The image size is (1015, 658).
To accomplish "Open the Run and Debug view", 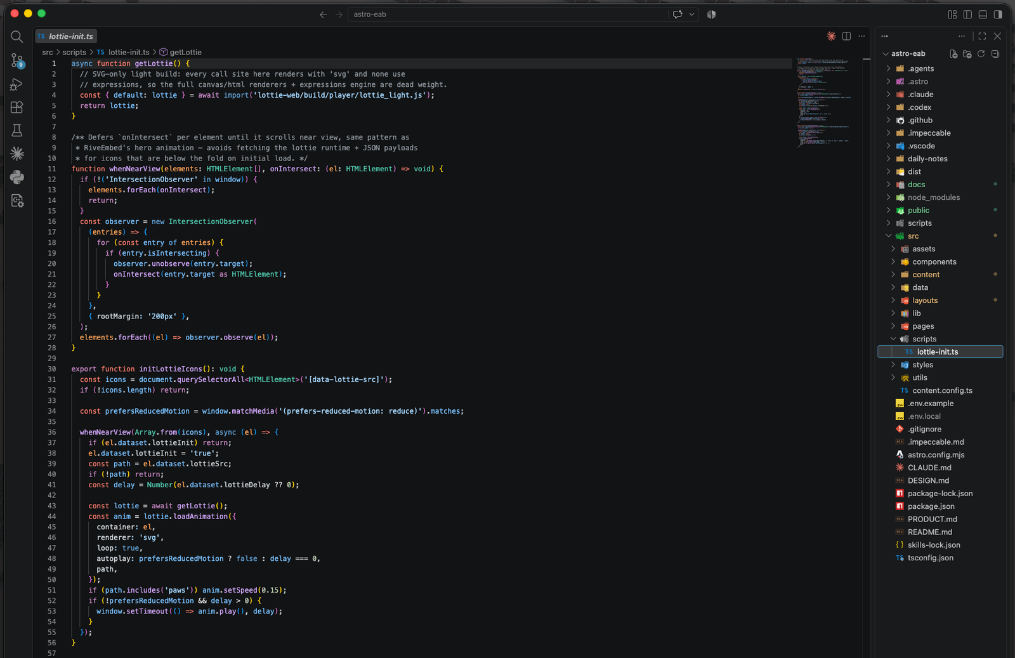I will (x=17, y=84).
